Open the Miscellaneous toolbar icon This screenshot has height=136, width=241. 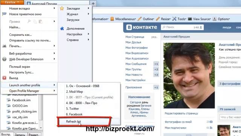pos(112,19)
